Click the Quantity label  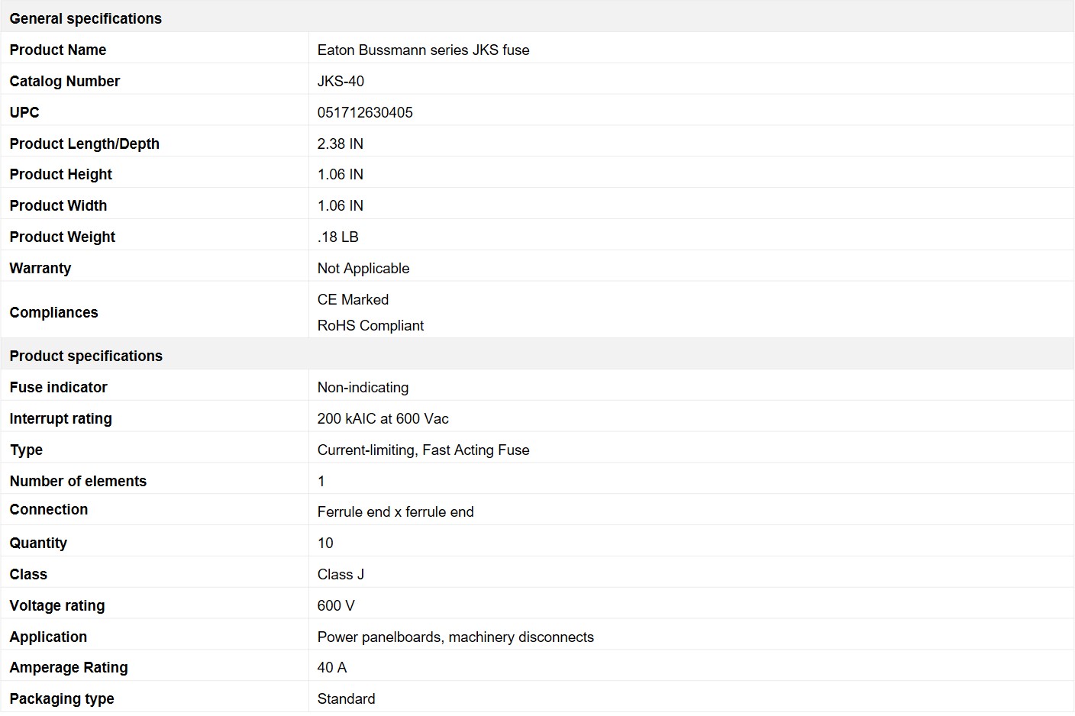(38, 543)
